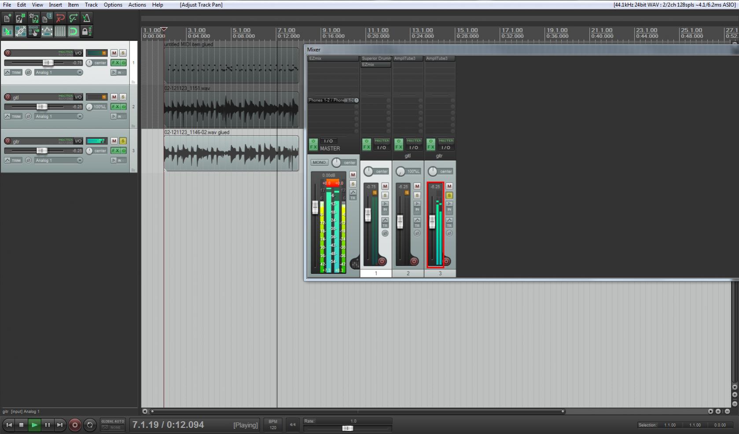Image resolution: width=739 pixels, height=434 pixels.
Task: Open Analog 1 input dropdown on track 1
Action: (59, 73)
